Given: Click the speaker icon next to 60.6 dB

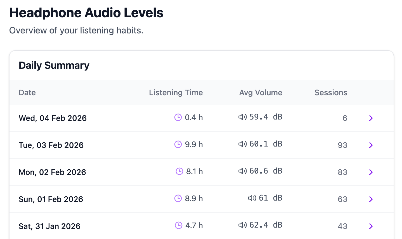Looking at the screenshot, I should [242, 171].
